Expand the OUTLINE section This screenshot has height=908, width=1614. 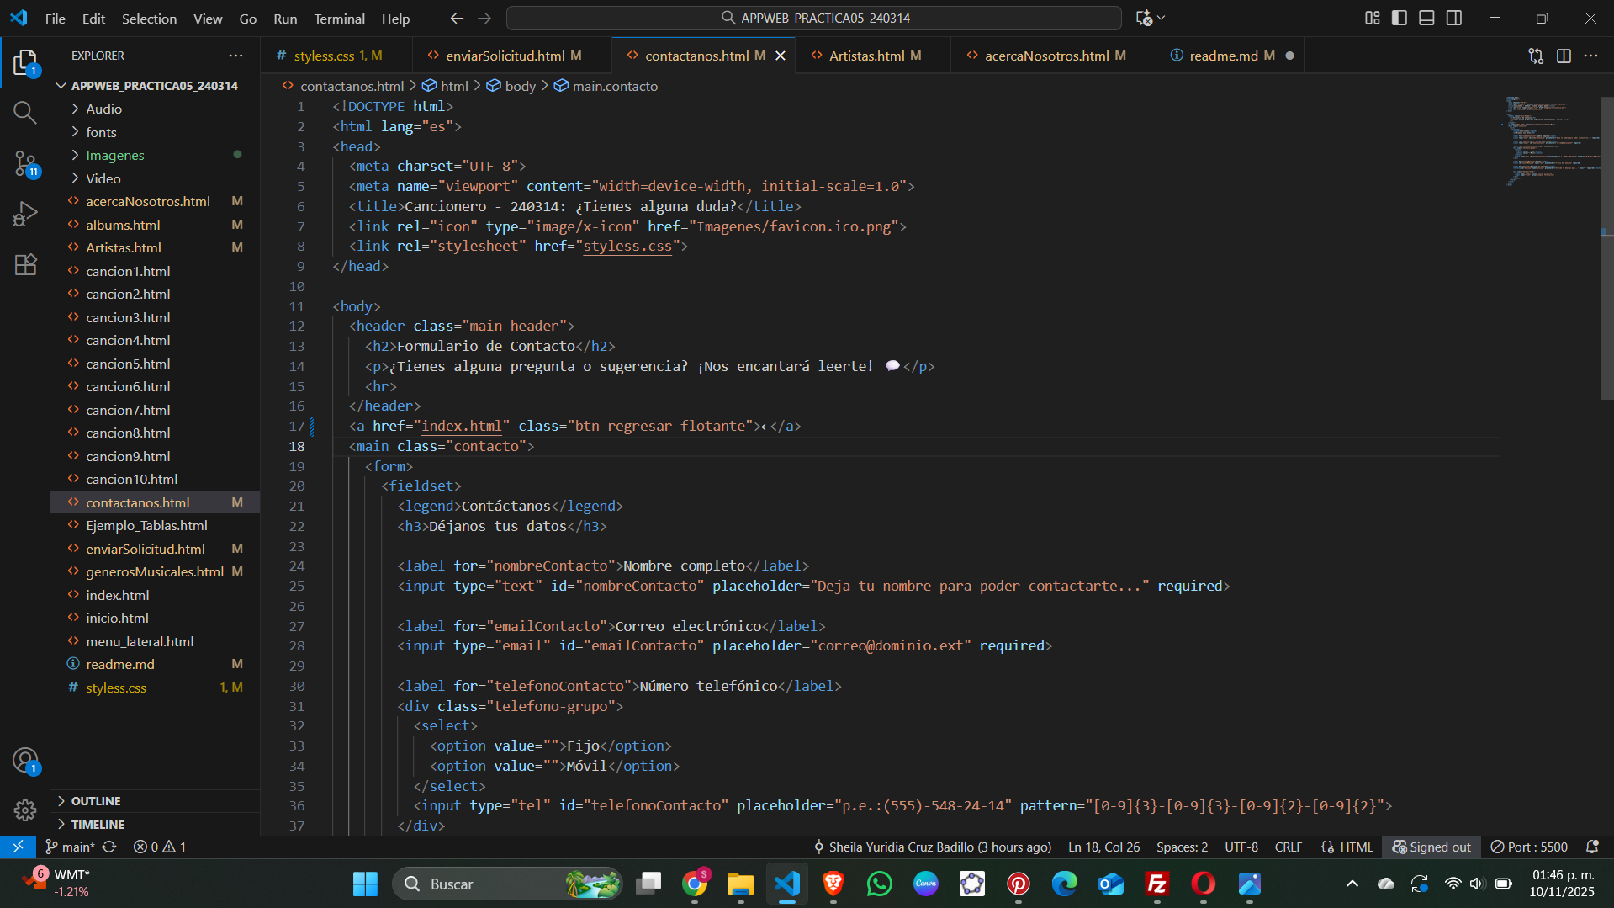[96, 801]
